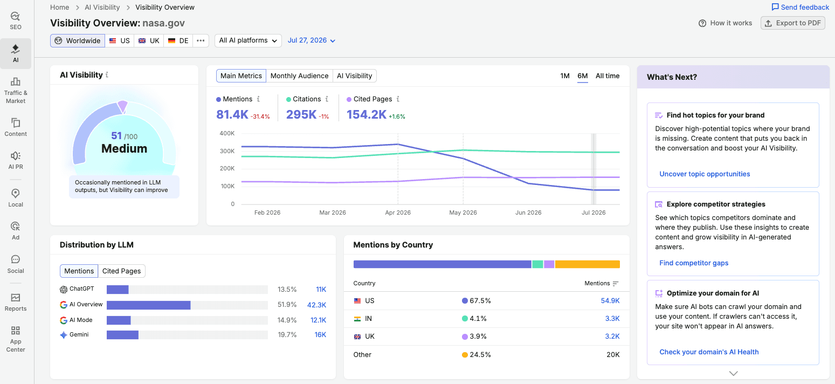Expand more What's Next suggestions chevron
The height and width of the screenshot is (384, 835).
[x=733, y=373]
